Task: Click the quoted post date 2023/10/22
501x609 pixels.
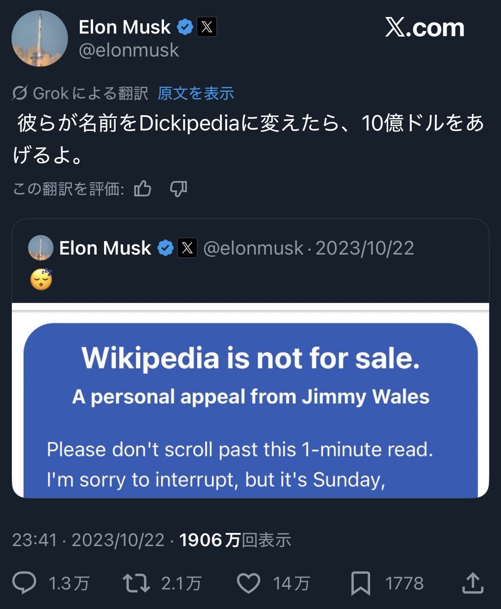Action: [x=365, y=248]
